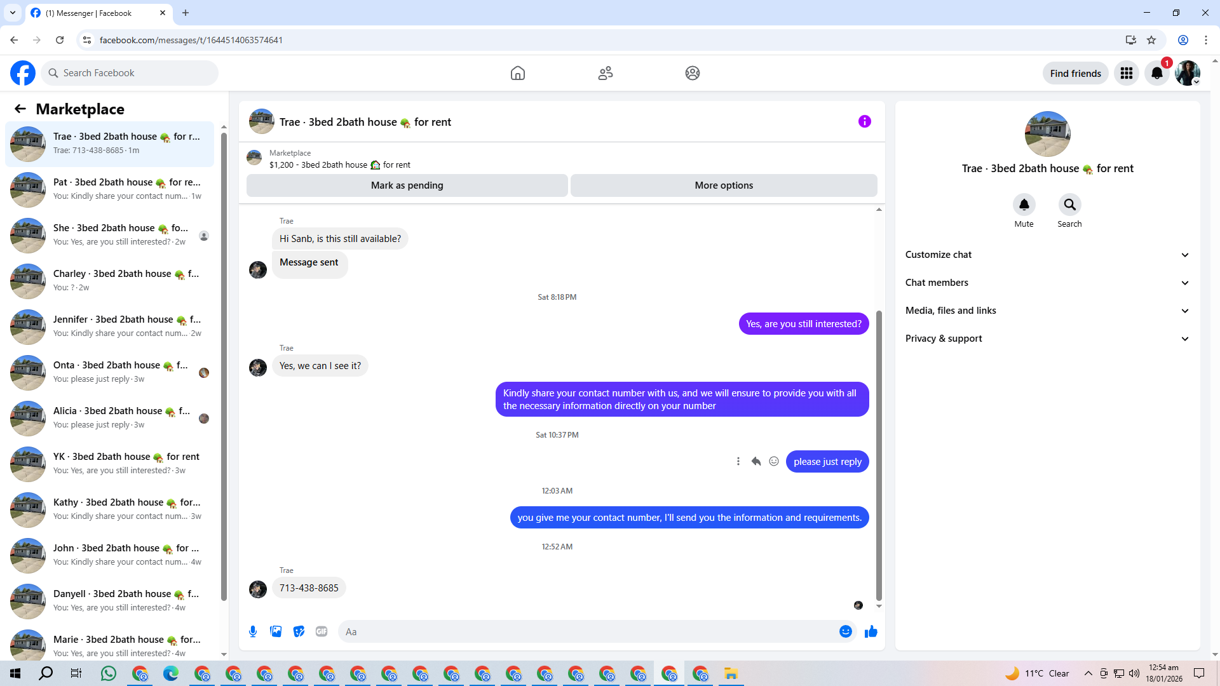Image resolution: width=1220 pixels, height=686 pixels.
Task: Open the Friends tab in top navigation
Action: tap(606, 73)
